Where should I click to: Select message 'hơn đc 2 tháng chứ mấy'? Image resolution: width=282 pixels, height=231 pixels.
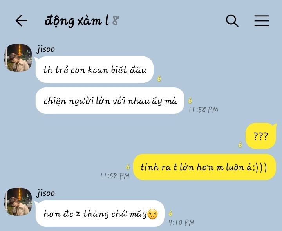[100, 213]
